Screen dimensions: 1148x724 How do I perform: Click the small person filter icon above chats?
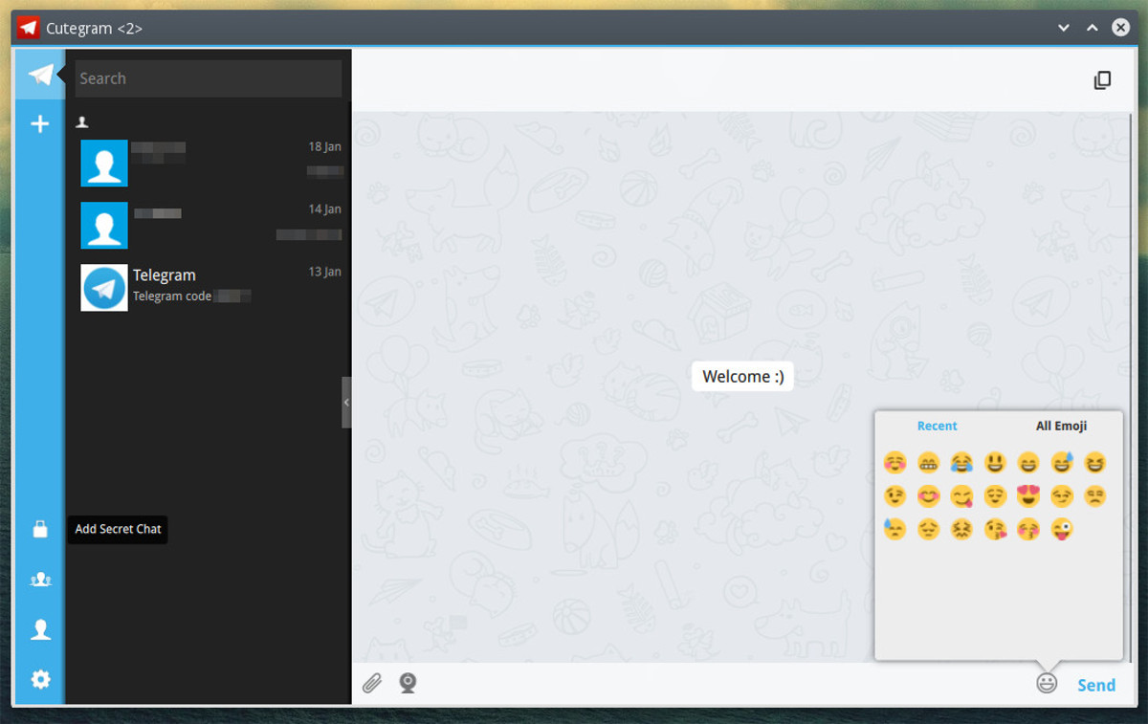pos(82,122)
